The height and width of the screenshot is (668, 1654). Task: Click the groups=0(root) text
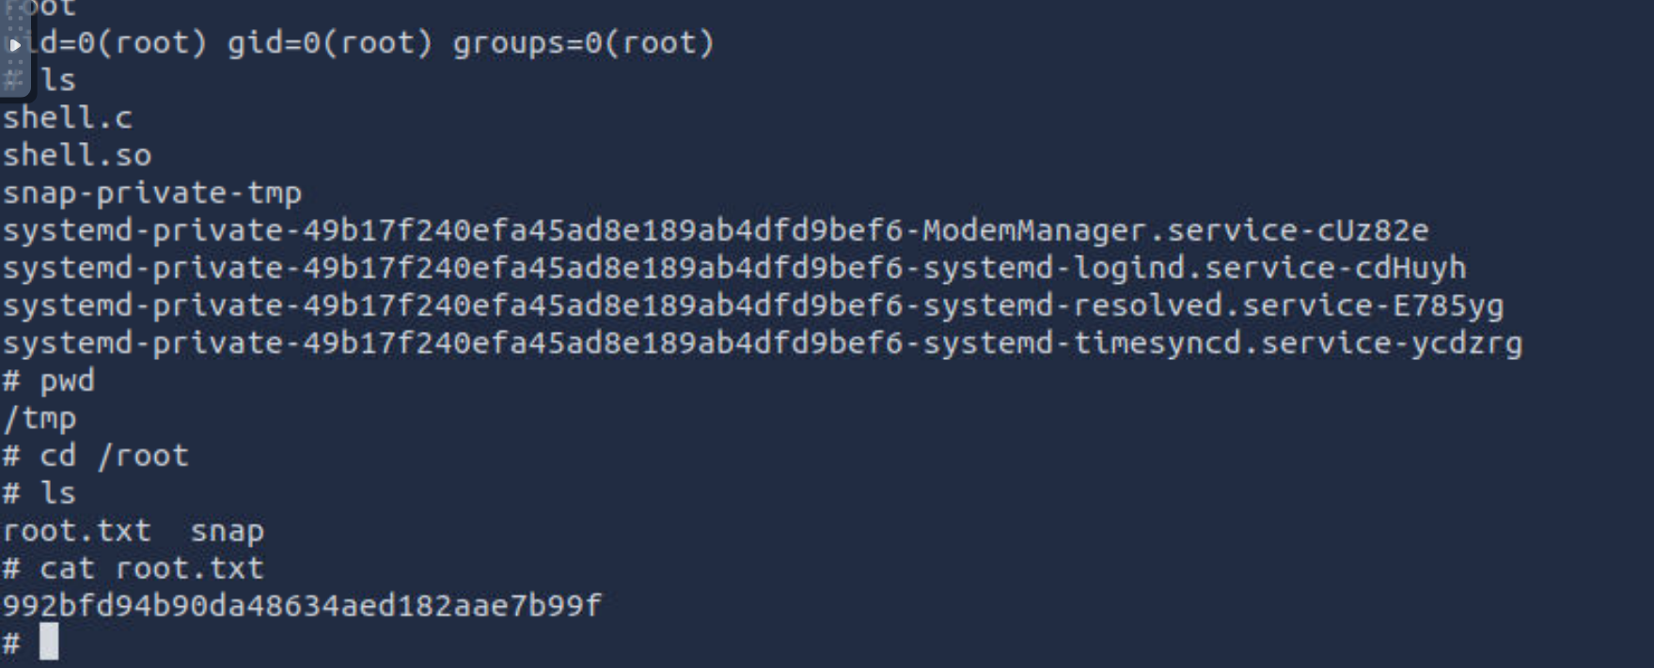point(584,43)
